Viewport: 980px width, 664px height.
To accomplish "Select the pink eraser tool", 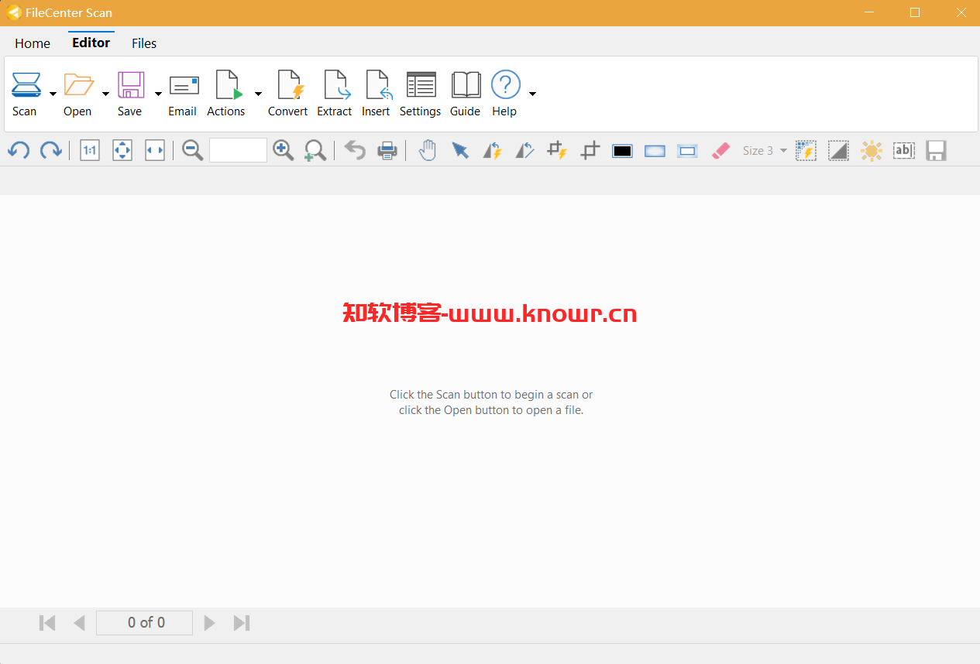I will [720, 150].
